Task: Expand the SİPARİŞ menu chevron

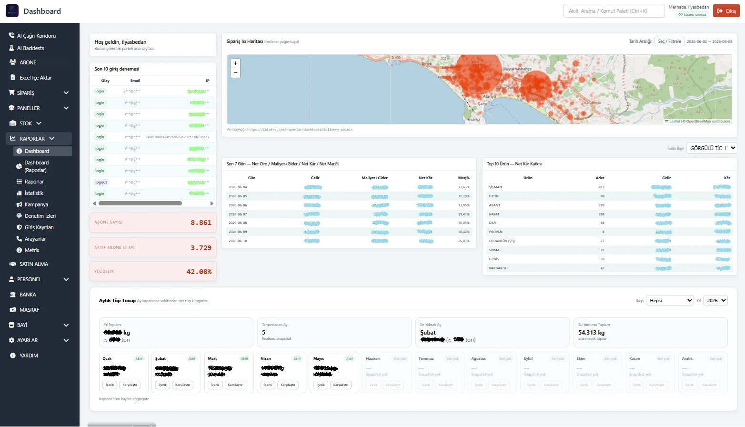Action: pyautogui.click(x=66, y=93)
